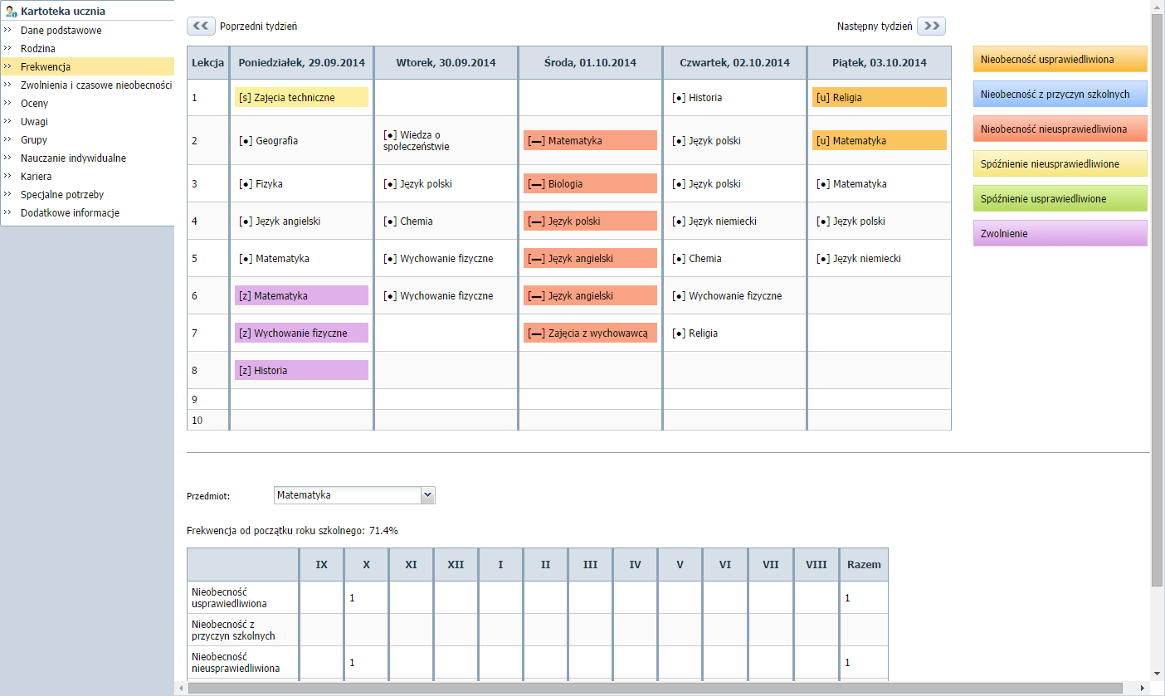Click Monday Geografia entry
1165x696 pixels.
tap(268, 141)
